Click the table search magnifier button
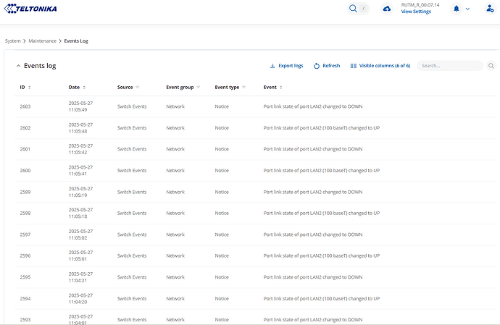The image size is (500, 325). 491,66
